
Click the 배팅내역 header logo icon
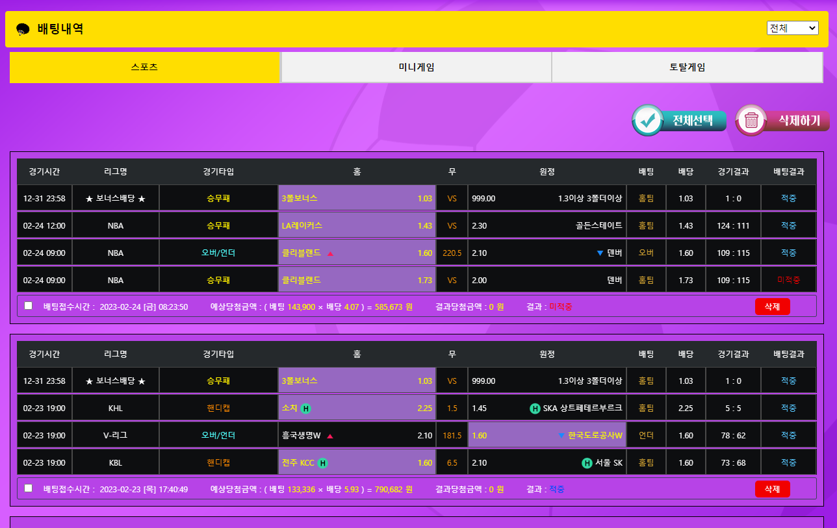pyautogui.click(x=23, y=29)
